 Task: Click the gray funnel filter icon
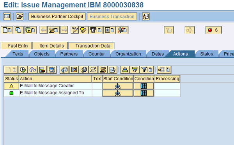coord(144,70)
